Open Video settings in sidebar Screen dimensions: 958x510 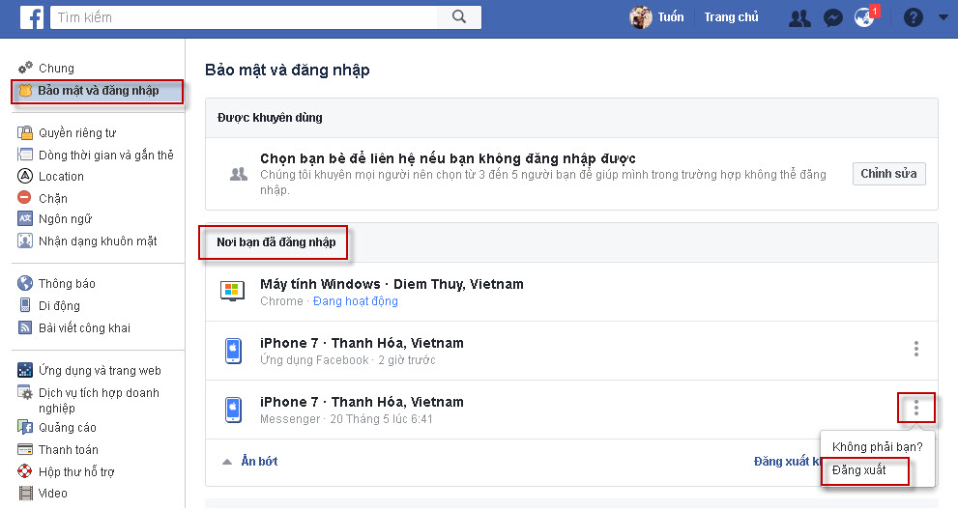point(52,493)
